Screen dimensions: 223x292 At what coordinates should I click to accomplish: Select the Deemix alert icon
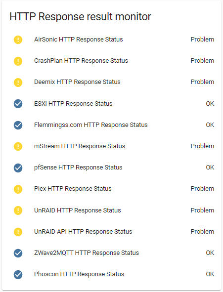(18, 83)
